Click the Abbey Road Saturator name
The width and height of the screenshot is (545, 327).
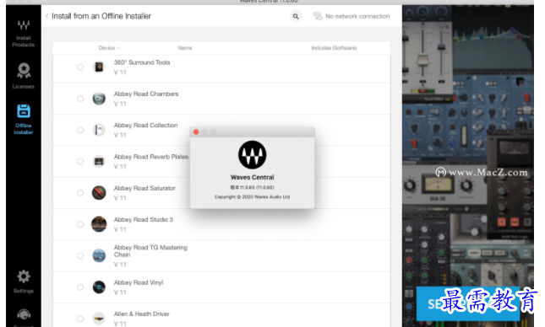click(144, 188)
